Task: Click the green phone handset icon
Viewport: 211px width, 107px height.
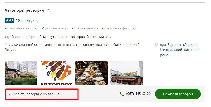Action: coord(122,94)
